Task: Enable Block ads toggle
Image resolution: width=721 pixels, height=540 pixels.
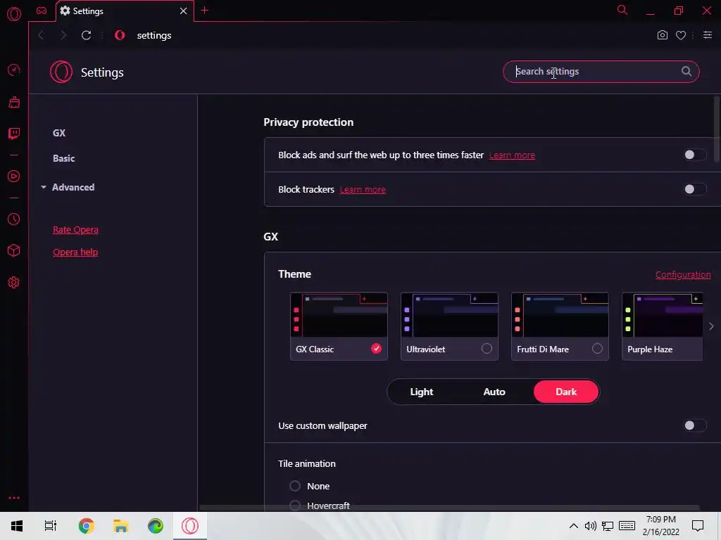Action: coord(694,155)
